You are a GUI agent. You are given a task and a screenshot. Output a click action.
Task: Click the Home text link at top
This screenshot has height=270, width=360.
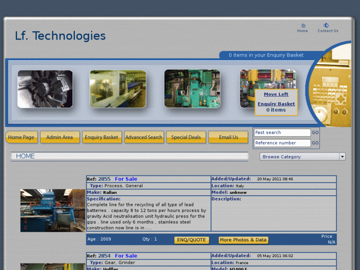(x=303, y=31)
